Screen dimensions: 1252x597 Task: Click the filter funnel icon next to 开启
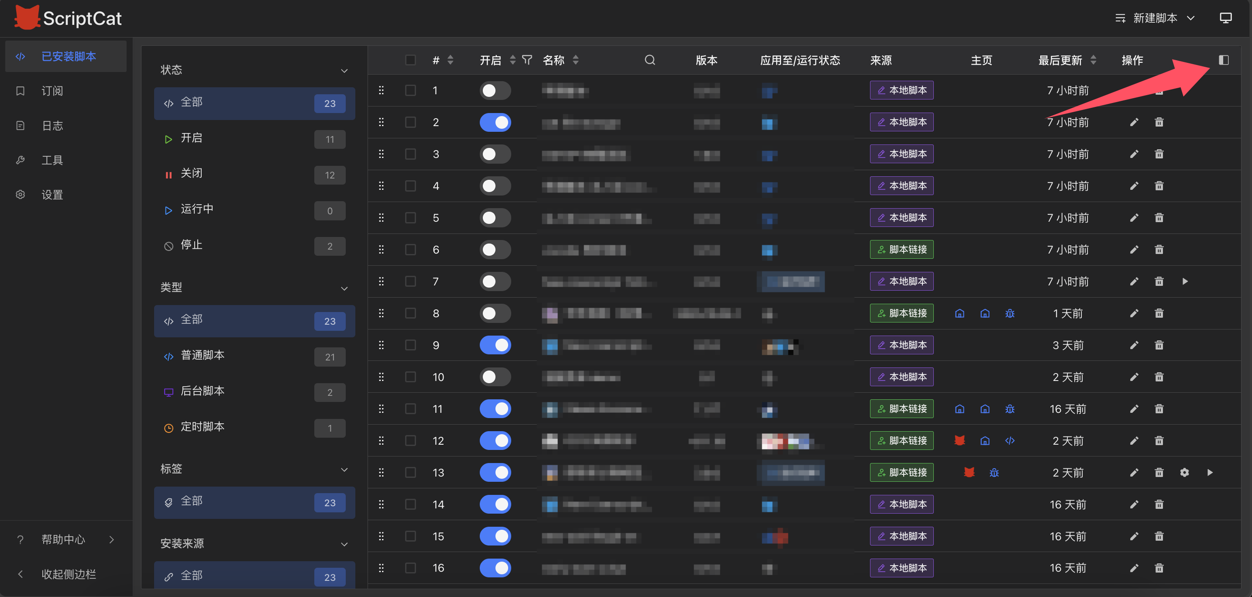[x=527, y=60]
